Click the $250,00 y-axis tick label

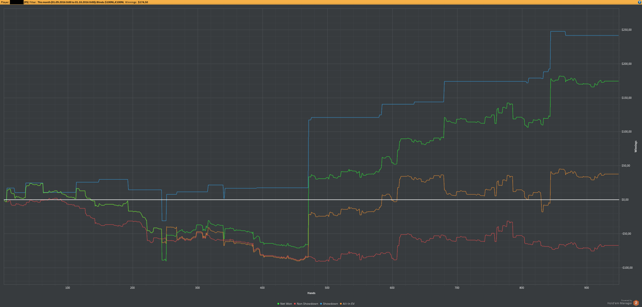click(626, 30)
